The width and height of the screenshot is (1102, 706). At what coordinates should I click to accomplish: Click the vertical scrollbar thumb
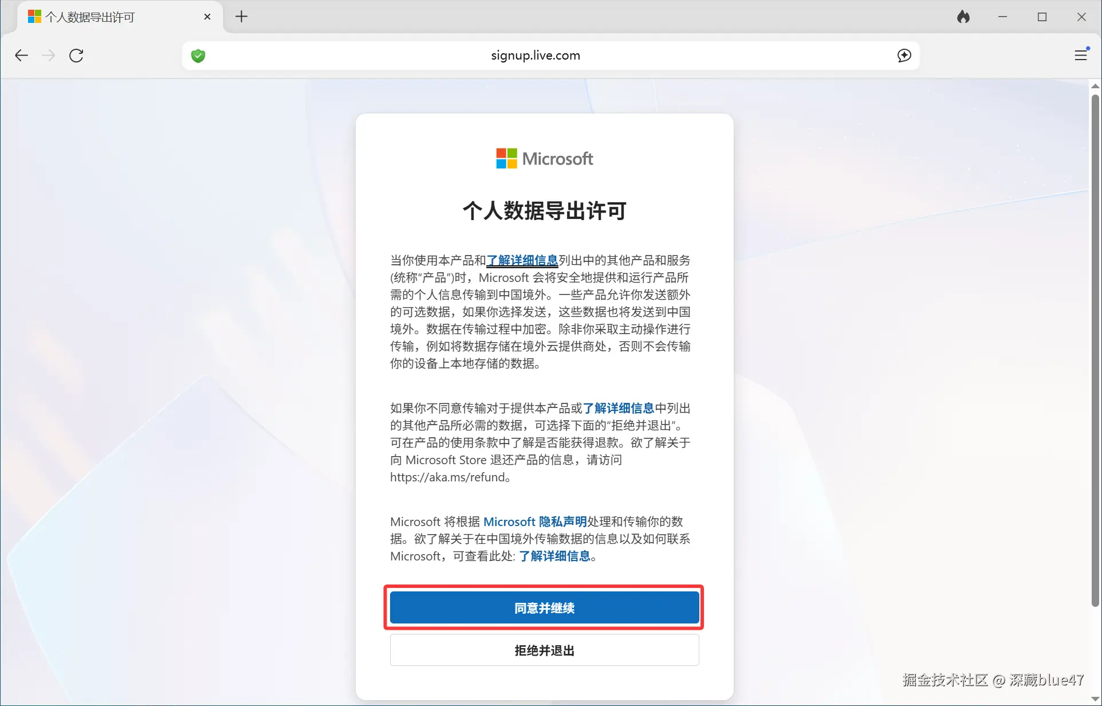coord(1095,350)
